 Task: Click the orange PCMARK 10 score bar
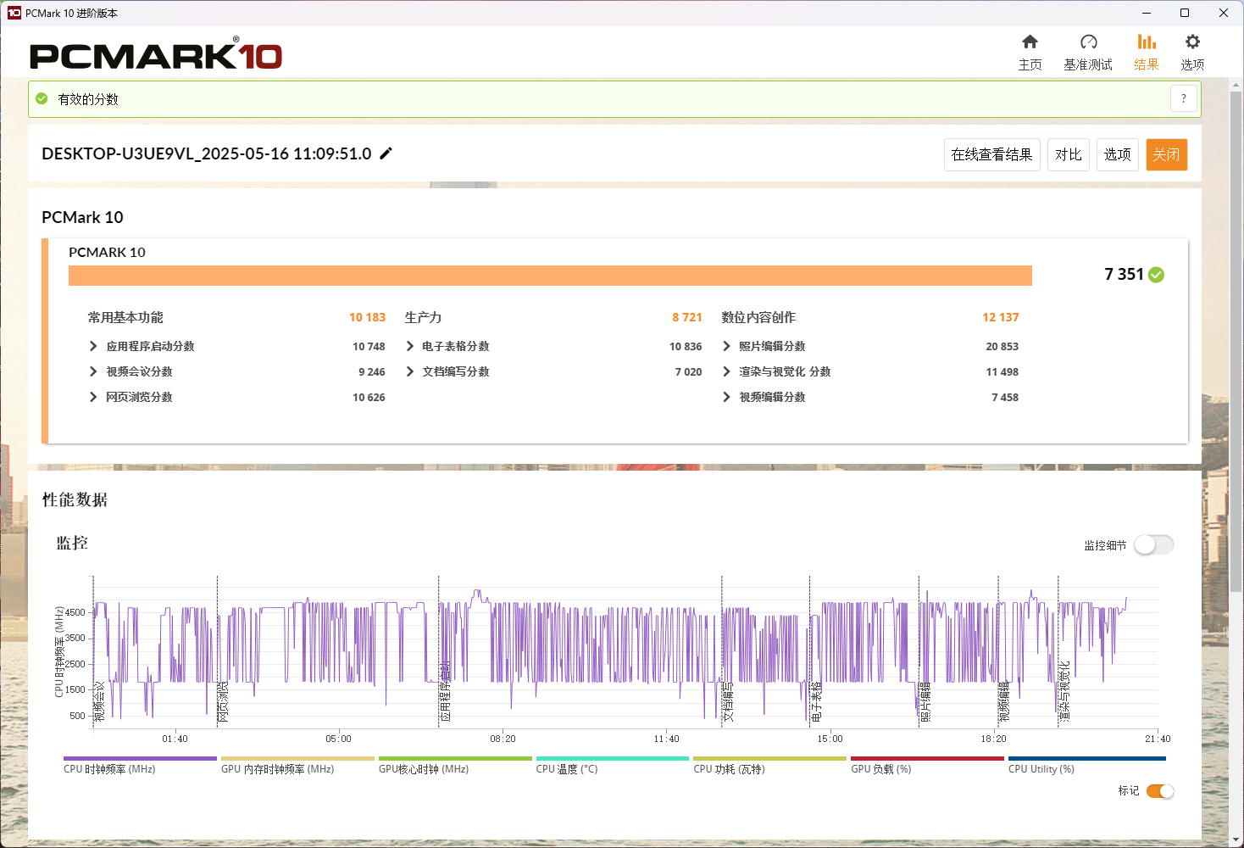pyautogui.click(x=550, y=276)
